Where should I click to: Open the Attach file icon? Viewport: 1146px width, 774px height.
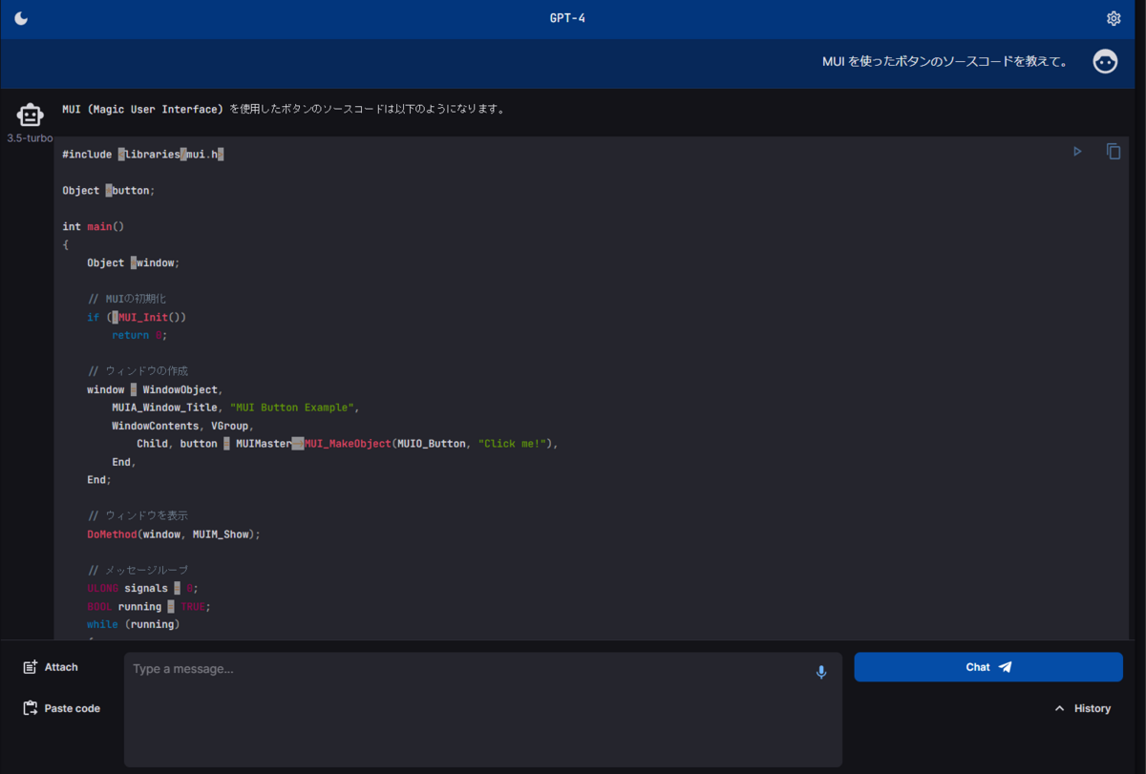tap(29, 666)
